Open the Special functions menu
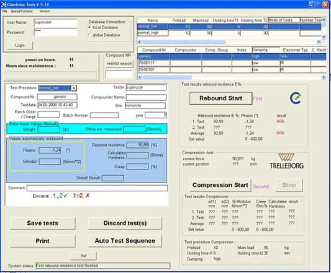The height and width of the screenshot is (273, 331). (x=22, y=11)
